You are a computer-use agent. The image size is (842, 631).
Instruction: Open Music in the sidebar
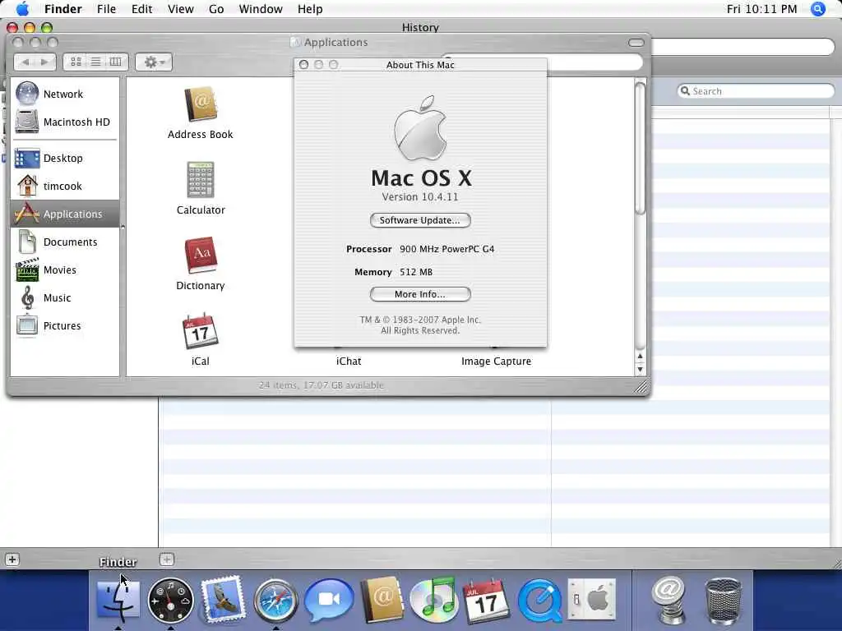(x=63, y=297)
